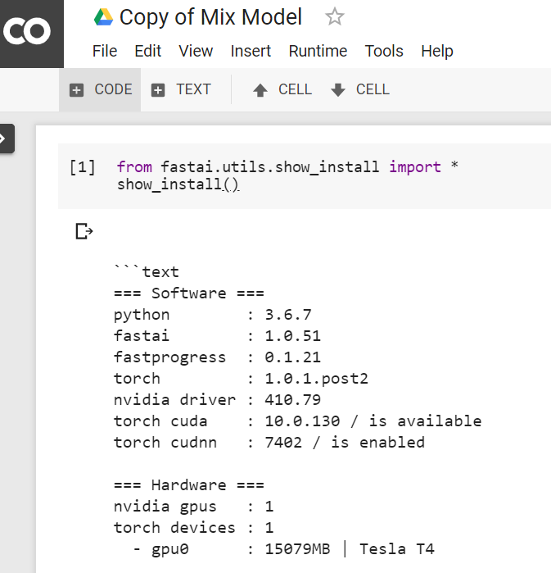Click the Google Drive icon beside title
This screenshot has height=573, width=551.
103,17
